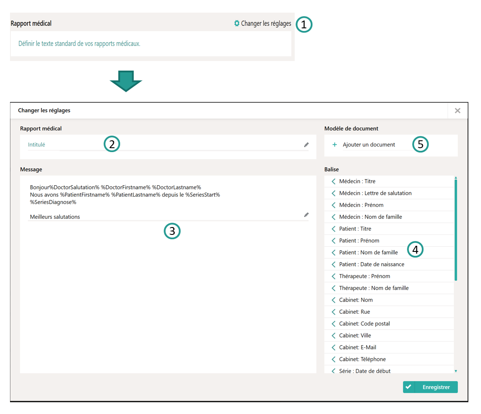
Task: Click arrow icon beside Cabinet: E-Mail
Action: [x=333, y=347]
